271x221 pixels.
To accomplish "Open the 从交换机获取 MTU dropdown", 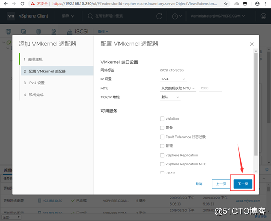I will point(178,88).
